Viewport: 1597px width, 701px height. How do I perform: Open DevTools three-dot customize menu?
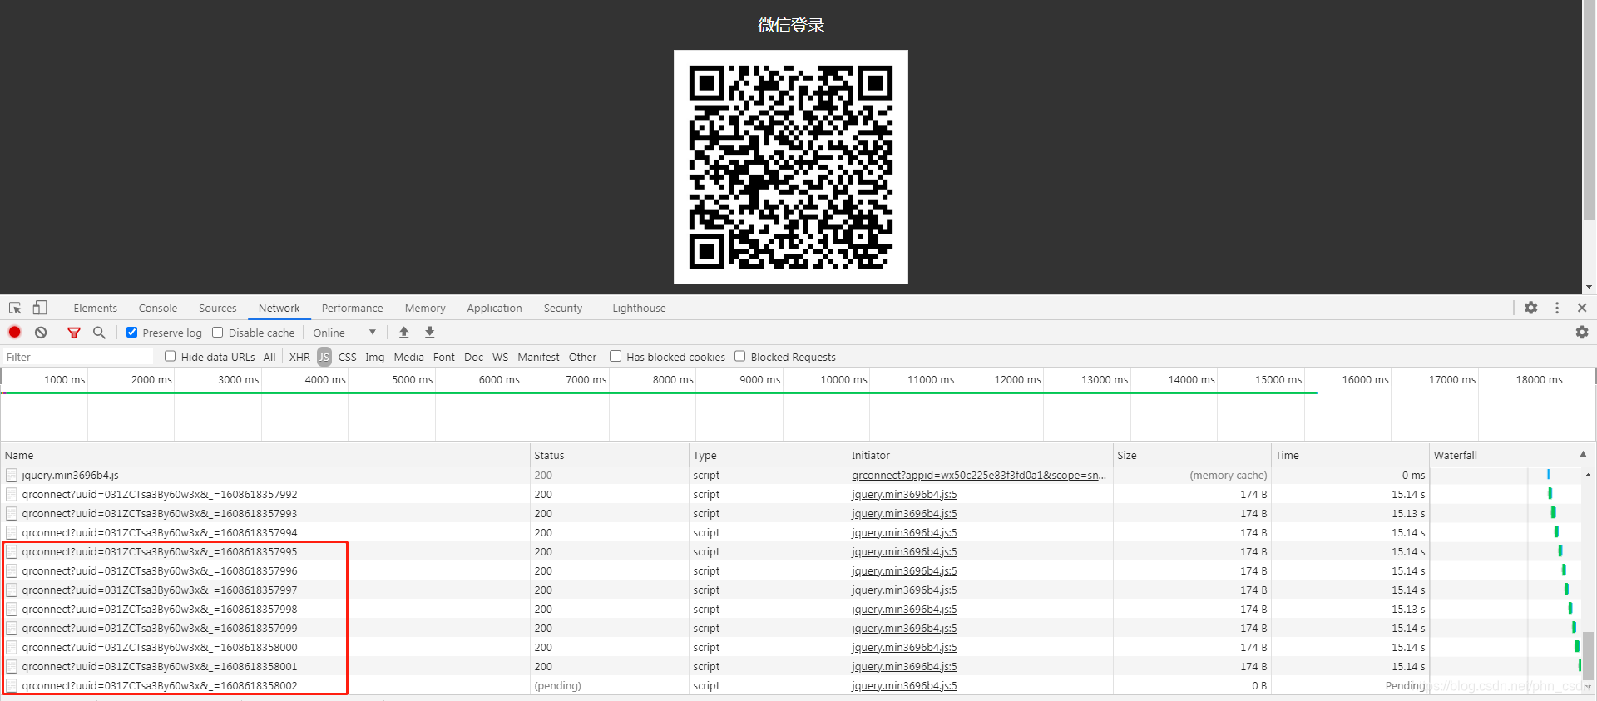[x=1557, y=308]
